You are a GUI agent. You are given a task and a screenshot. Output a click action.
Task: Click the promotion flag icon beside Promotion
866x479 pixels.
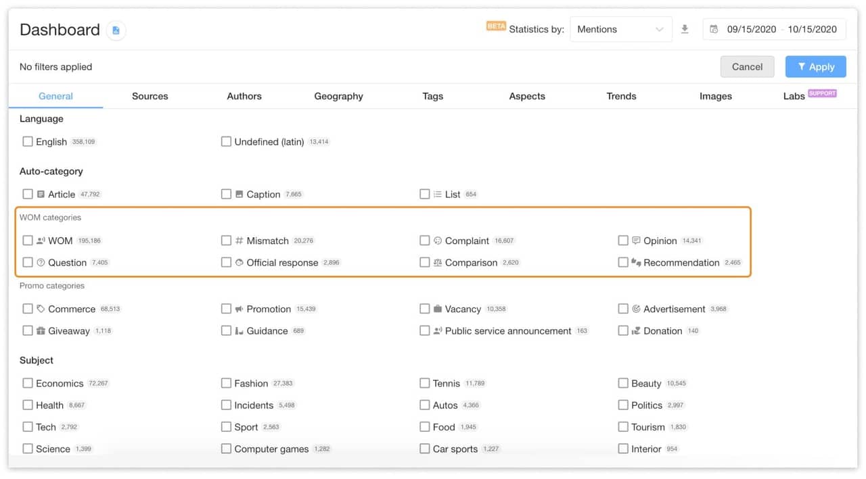[x=240, y=308]
